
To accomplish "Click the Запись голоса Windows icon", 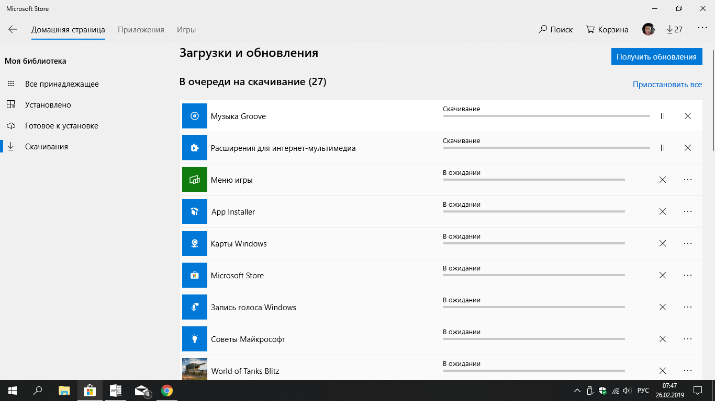I will 195,307.
